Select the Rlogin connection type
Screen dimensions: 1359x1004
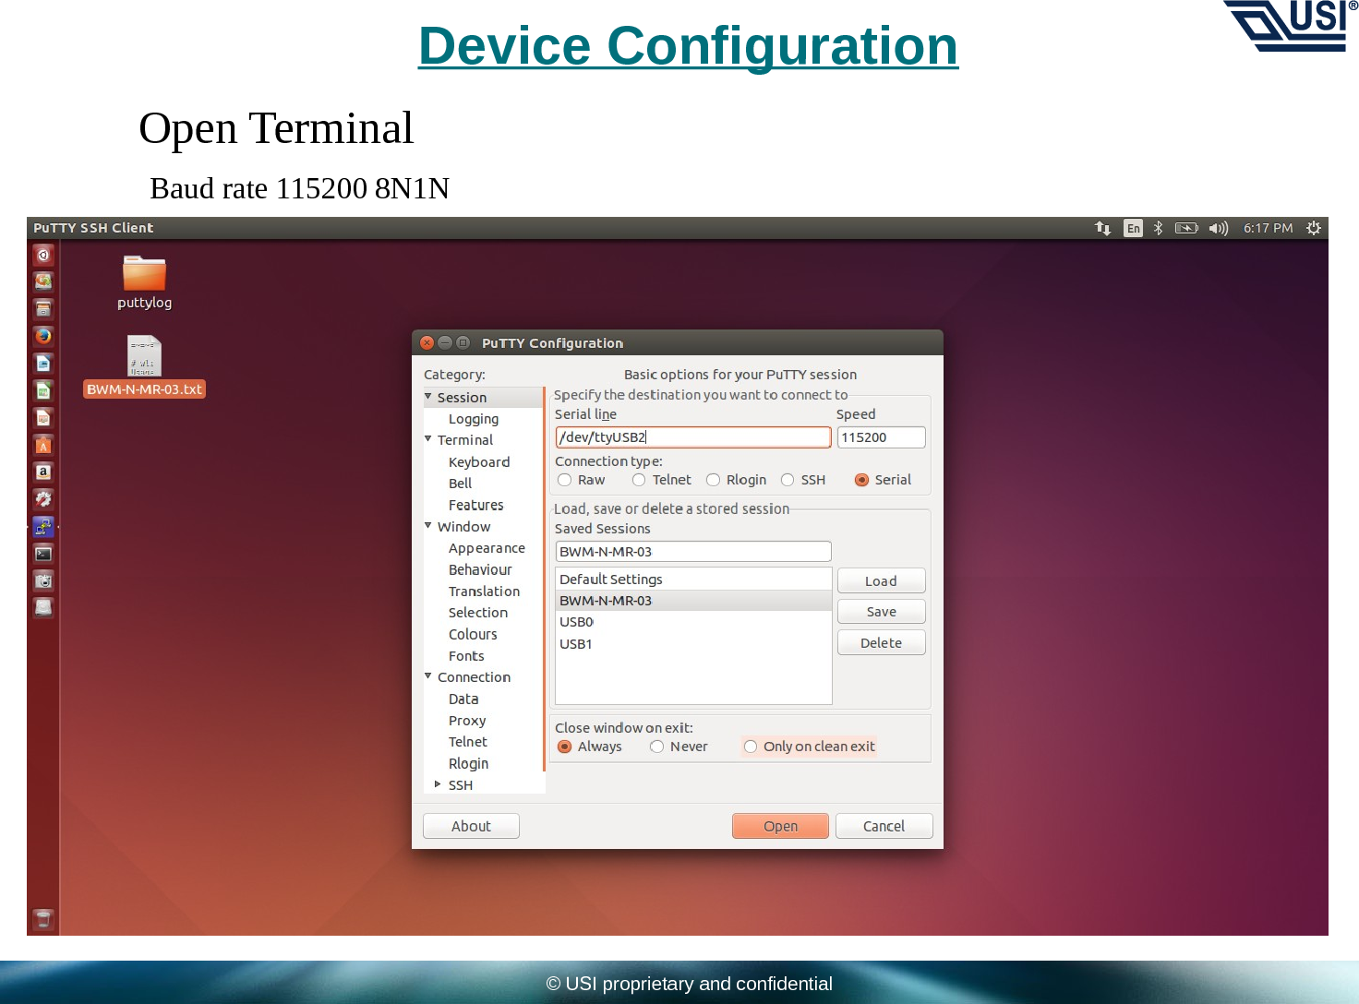(713, 480)
